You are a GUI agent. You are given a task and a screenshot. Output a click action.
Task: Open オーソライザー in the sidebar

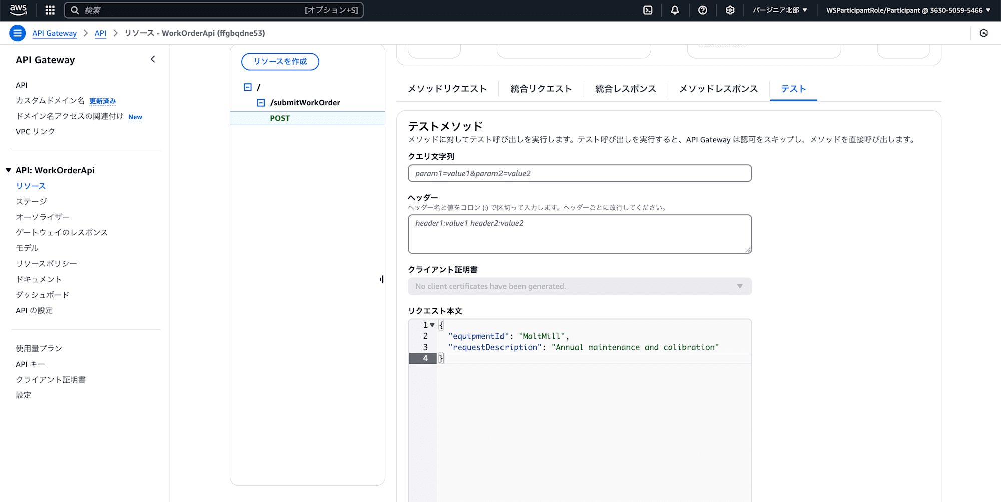pyautogui.click(x=43, y=217)
